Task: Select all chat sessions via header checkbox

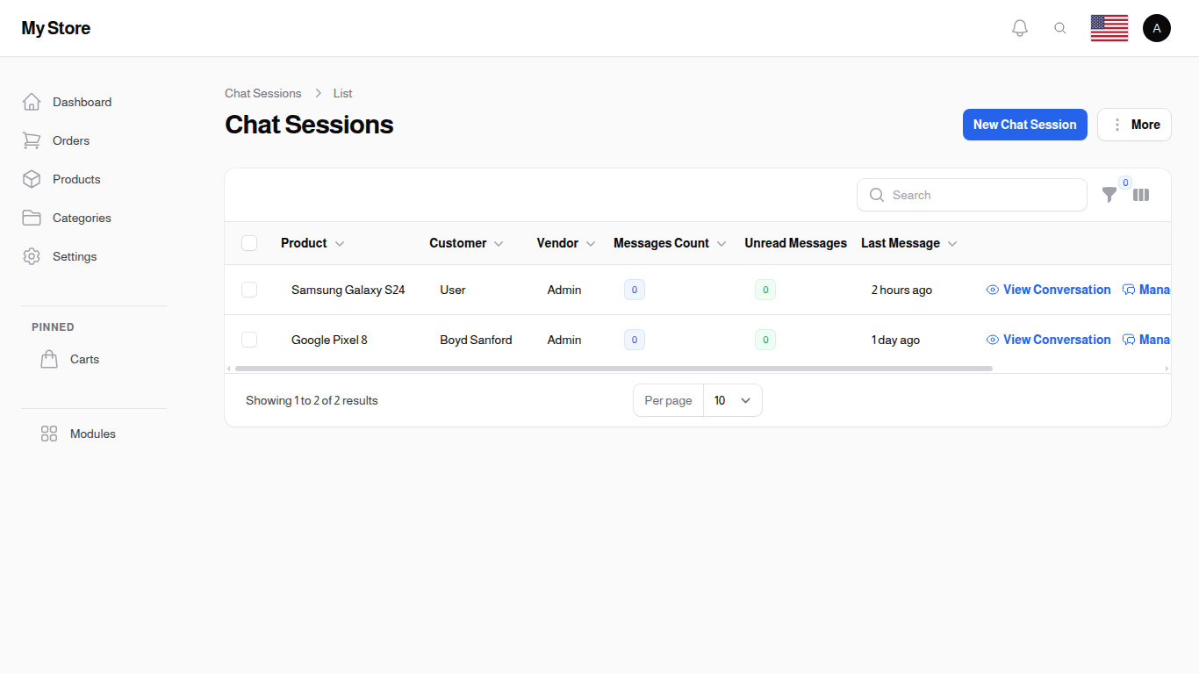Action: pyautogui.click(x=249, y=243)
